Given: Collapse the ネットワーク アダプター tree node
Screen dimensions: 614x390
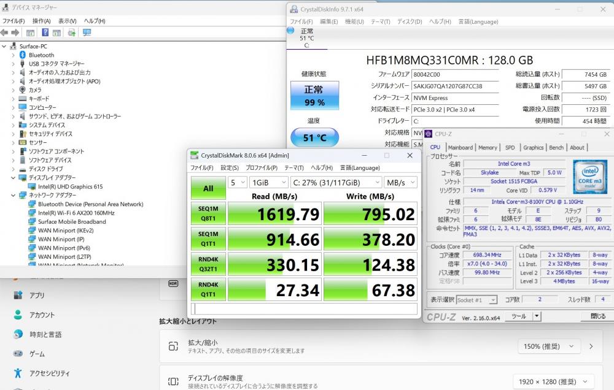Looking at the screenshot, I should 13,195.
